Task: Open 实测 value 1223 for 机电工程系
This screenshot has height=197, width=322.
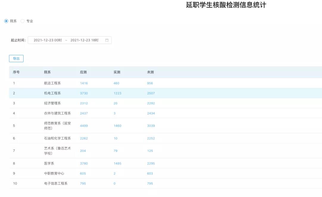Action: coord(117,93)
